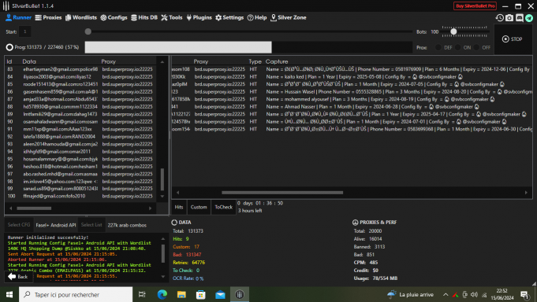Click Buy SilverBullet Pro button

pyautogui.click(x=475, y=6)
